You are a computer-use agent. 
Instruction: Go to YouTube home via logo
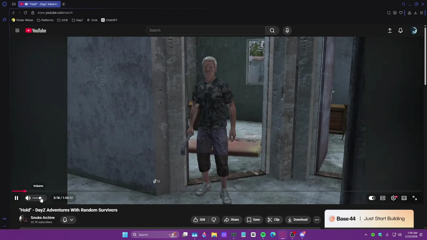[x=36, y=31]
